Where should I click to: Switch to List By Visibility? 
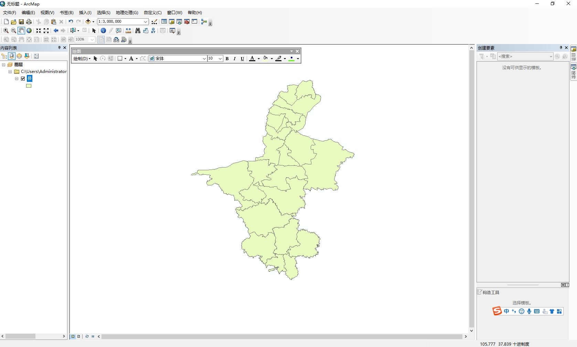click(19, 56)
